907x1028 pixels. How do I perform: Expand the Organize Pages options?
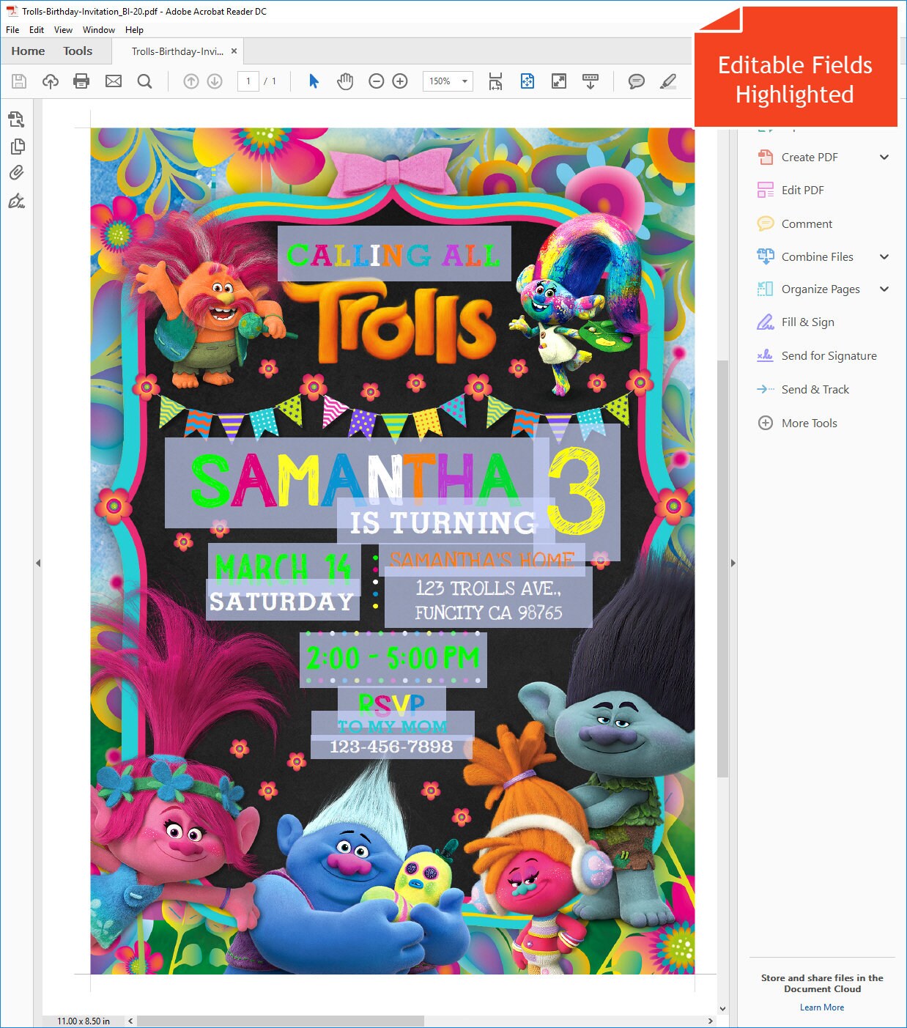click(884, 289)
